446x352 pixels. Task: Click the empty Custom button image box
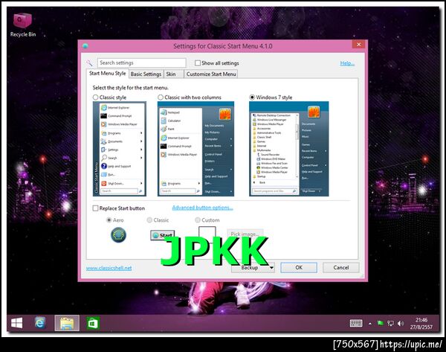pyautogui.click(x=207, y=234)
